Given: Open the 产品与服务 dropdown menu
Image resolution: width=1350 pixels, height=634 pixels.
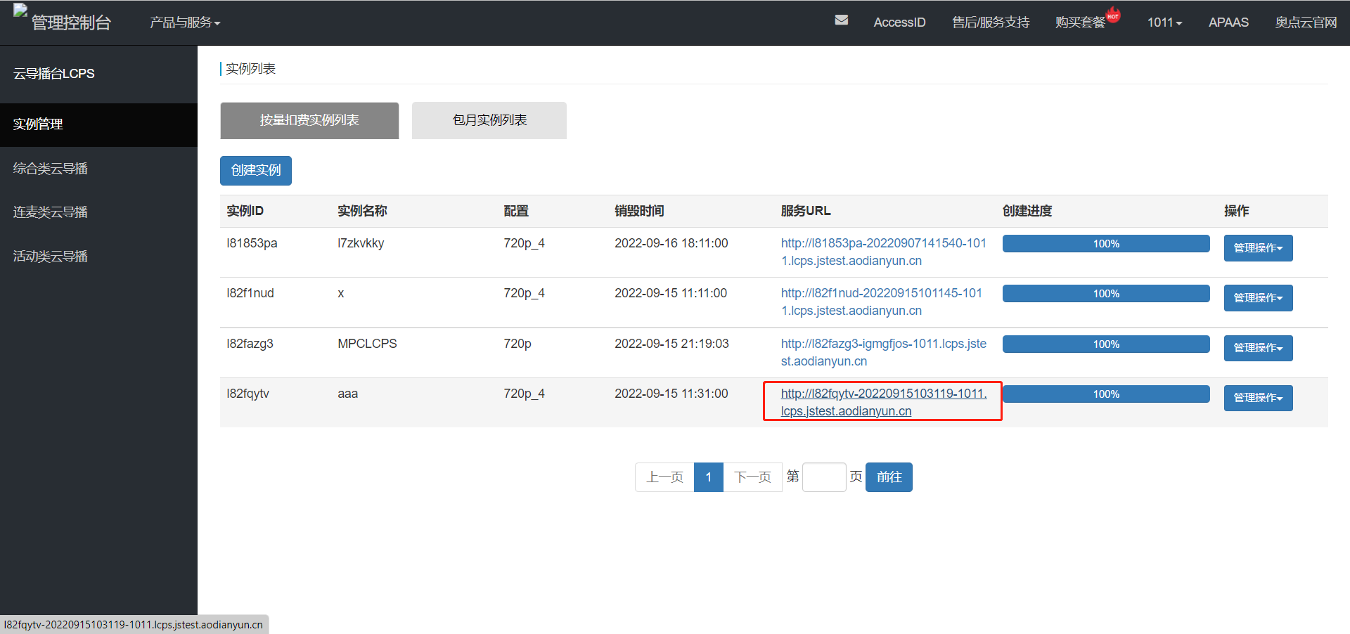Looking at the screenshot, I should (184, 22).
